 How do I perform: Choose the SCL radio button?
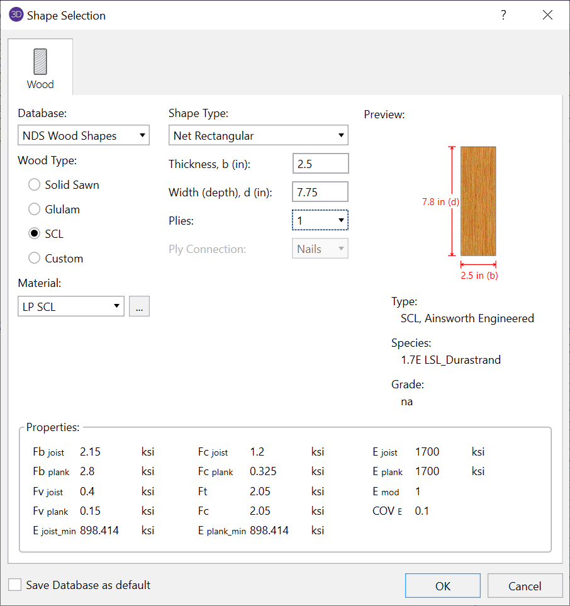(34, 234)
